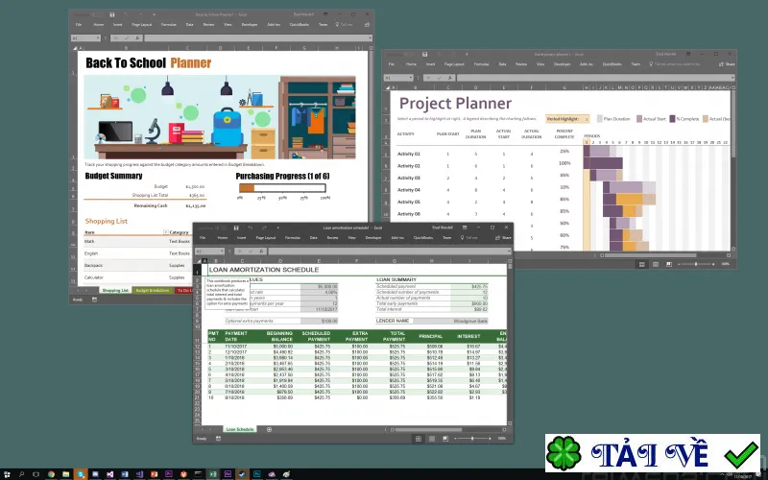This screenshot has width=768, height=480.
Task: Click Remaining Cash label in Budget Summary
Action: pyautogui.click(x=151, y=205)
